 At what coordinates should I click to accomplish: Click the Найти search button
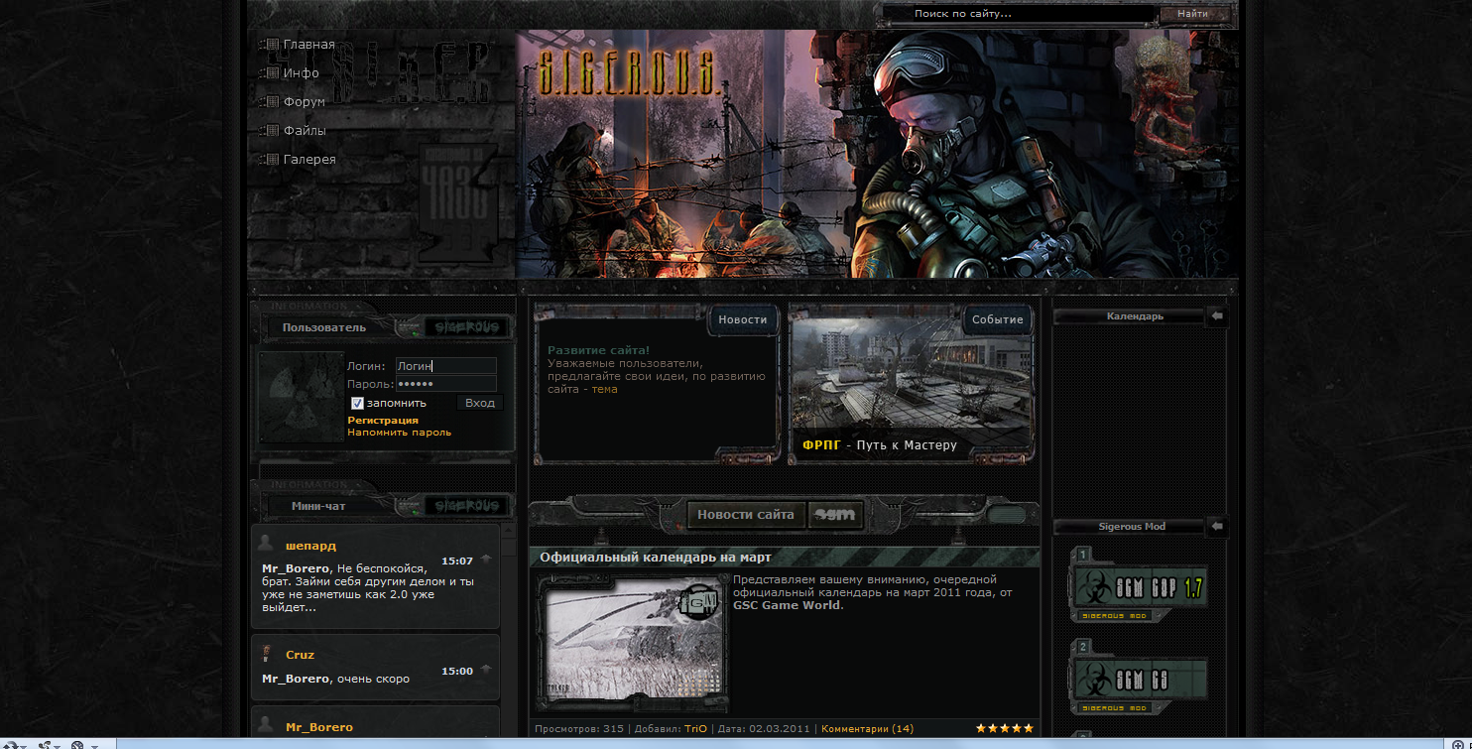coord(1193,14)
